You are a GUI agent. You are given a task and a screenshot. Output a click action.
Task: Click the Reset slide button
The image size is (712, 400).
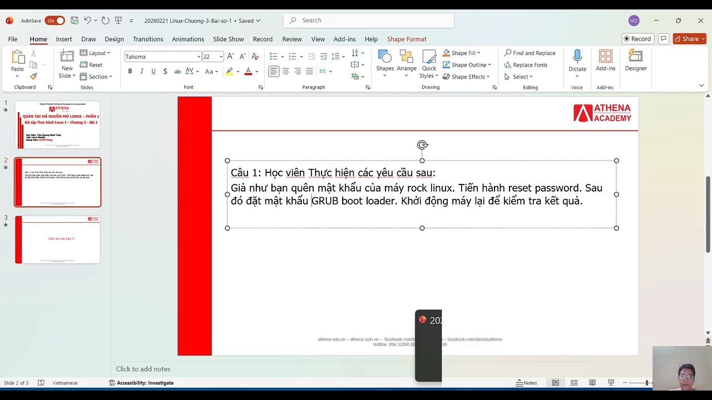(92, 65)
